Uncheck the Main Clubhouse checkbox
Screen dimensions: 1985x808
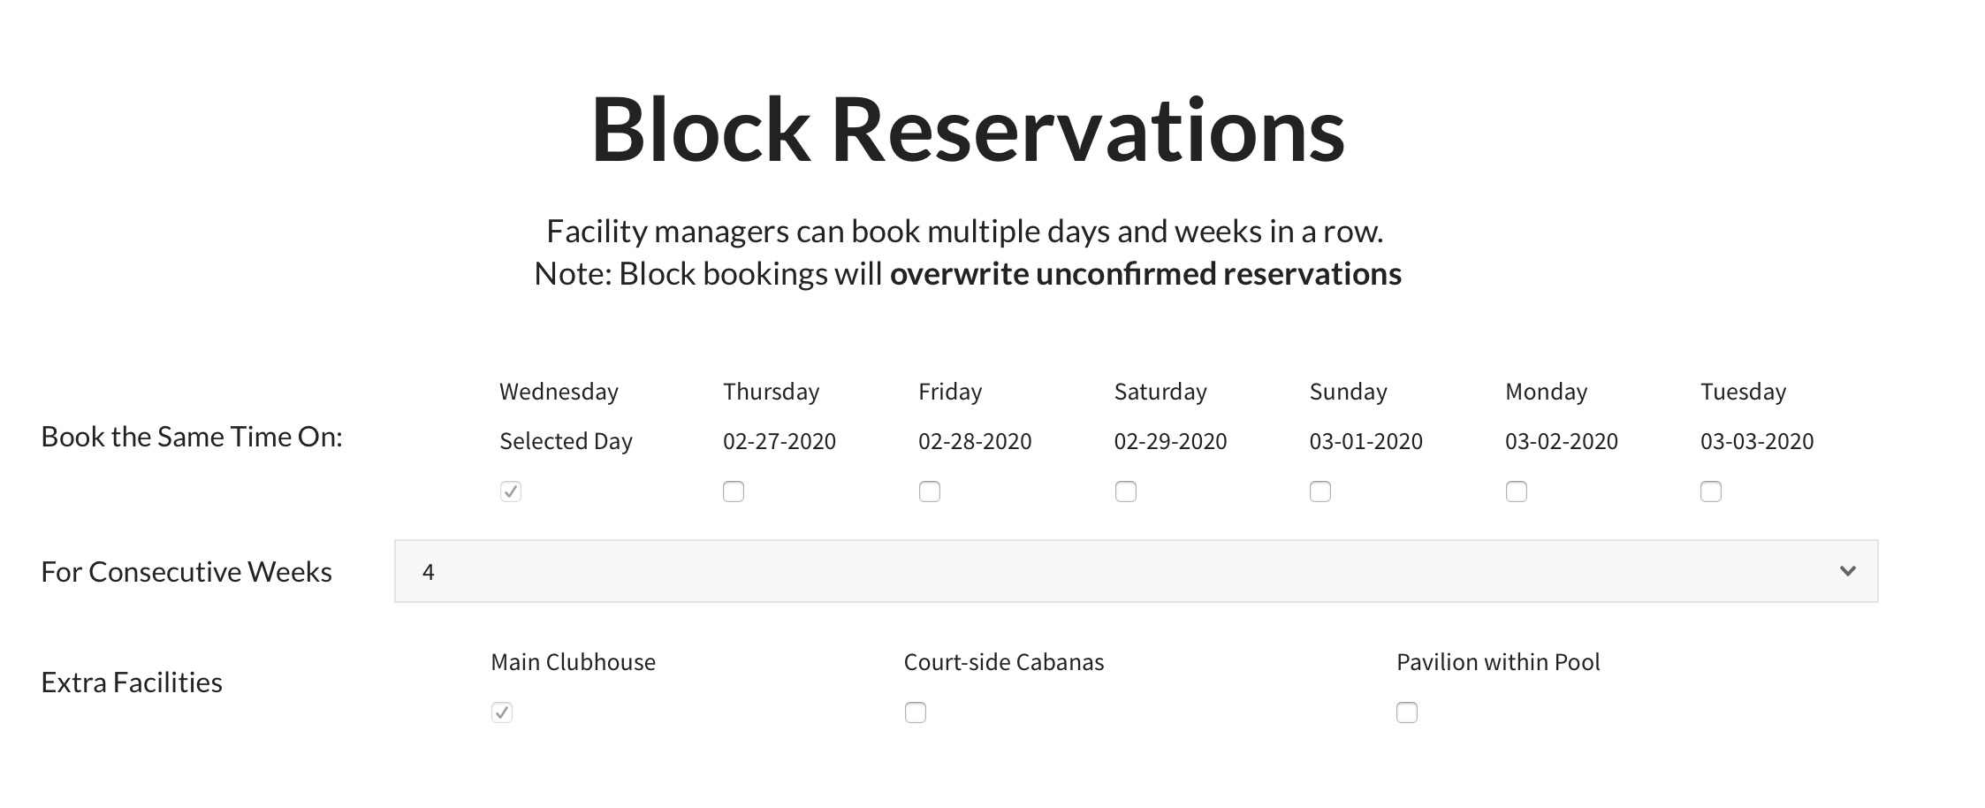click(x=502, y=713)
